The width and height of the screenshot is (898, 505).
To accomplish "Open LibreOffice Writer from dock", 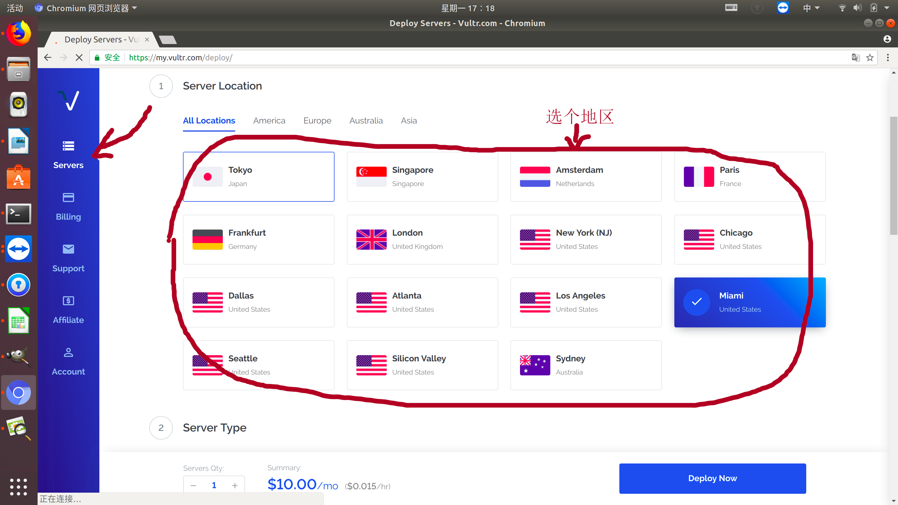I will pos(19,141).
